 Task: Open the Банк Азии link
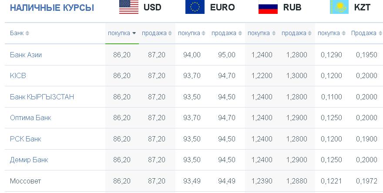[26, 55]
